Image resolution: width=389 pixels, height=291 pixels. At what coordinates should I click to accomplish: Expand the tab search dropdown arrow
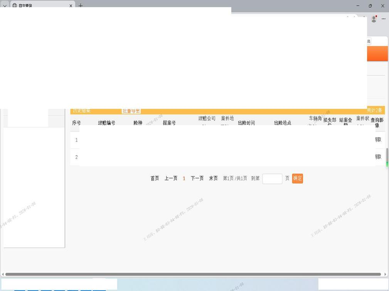pyautogui.click(x=5, y=6)
